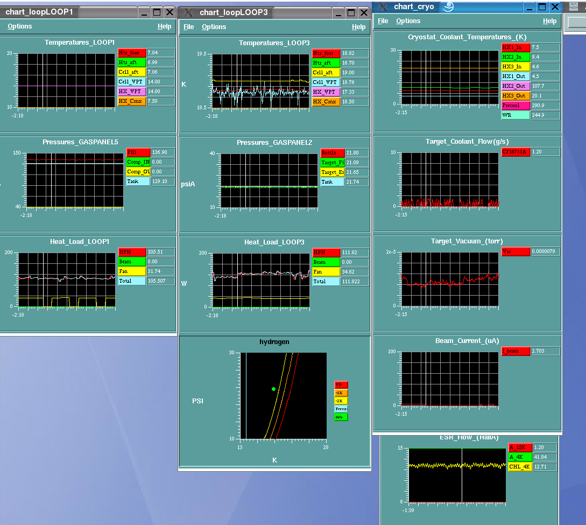Open File menu in chart_cryo window
The width and height of the screenshot is (586, 525).
click(x=383, y=21)
